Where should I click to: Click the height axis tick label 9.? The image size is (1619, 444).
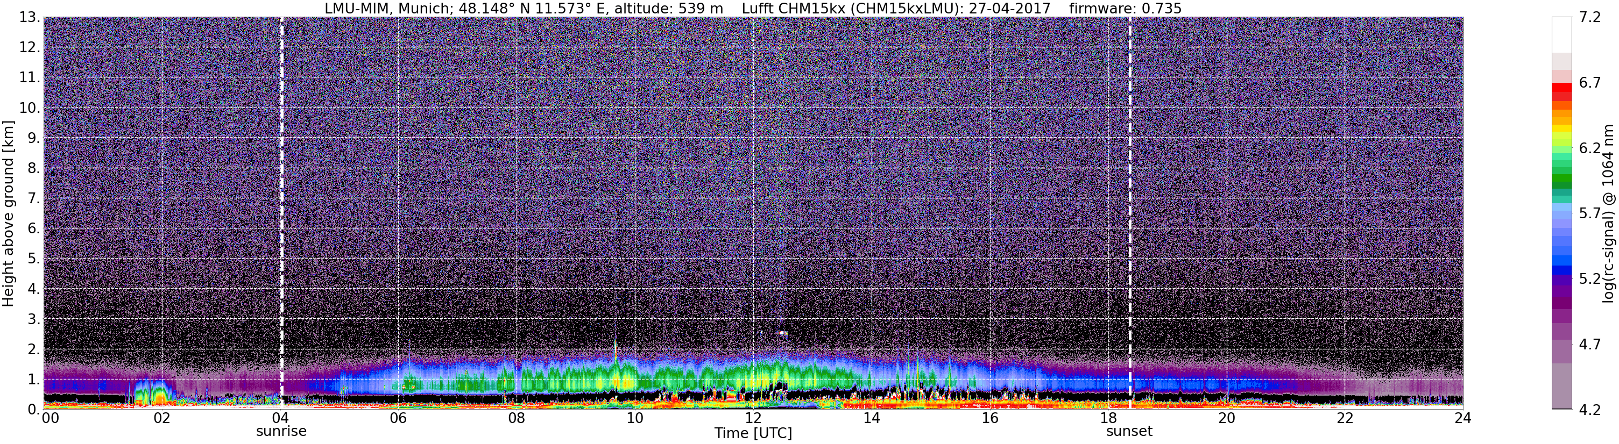tap(34, 138)
